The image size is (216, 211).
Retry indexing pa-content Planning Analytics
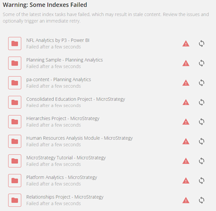201,83
